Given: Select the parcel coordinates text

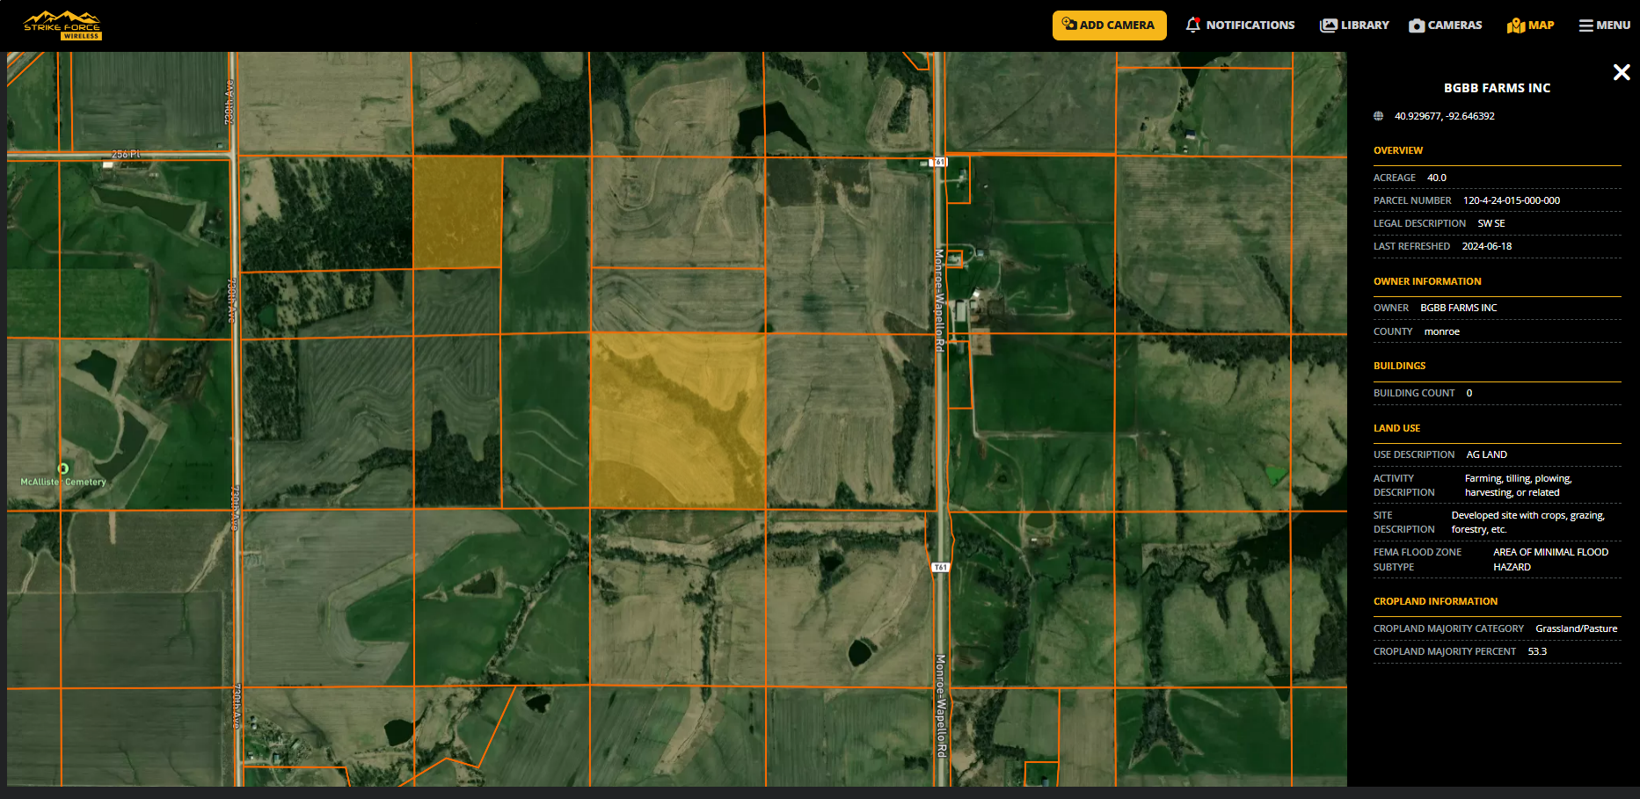Looking at the screenshot, I should pyautogui.click(x=1444, y=116).
